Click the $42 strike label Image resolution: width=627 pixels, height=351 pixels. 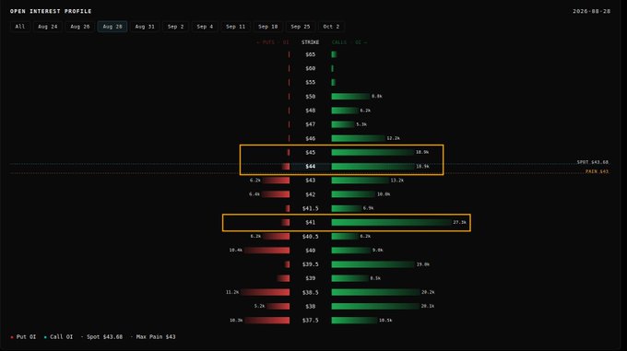tap(311, 194)
